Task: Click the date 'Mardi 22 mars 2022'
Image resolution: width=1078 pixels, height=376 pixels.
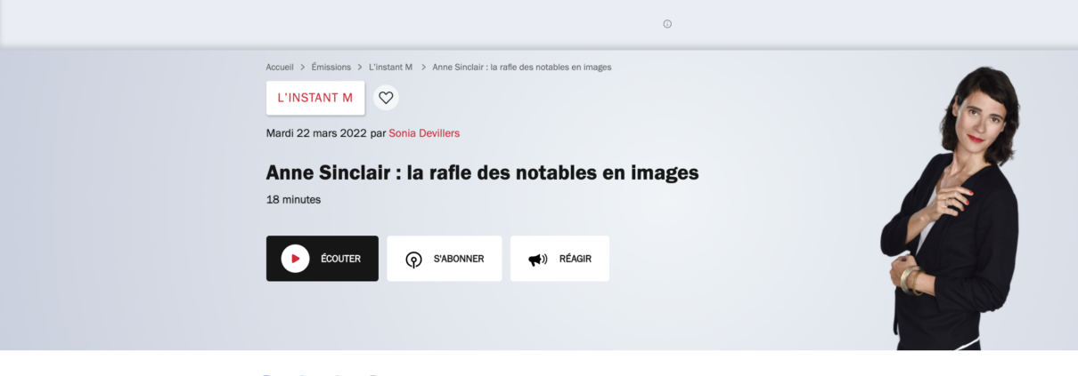Action: pyautogui.click(x=315, y=133)
